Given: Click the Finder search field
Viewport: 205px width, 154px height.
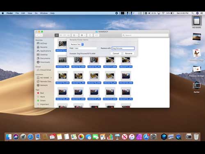Looking at the screenshot, I should click(x=145, y=35).
